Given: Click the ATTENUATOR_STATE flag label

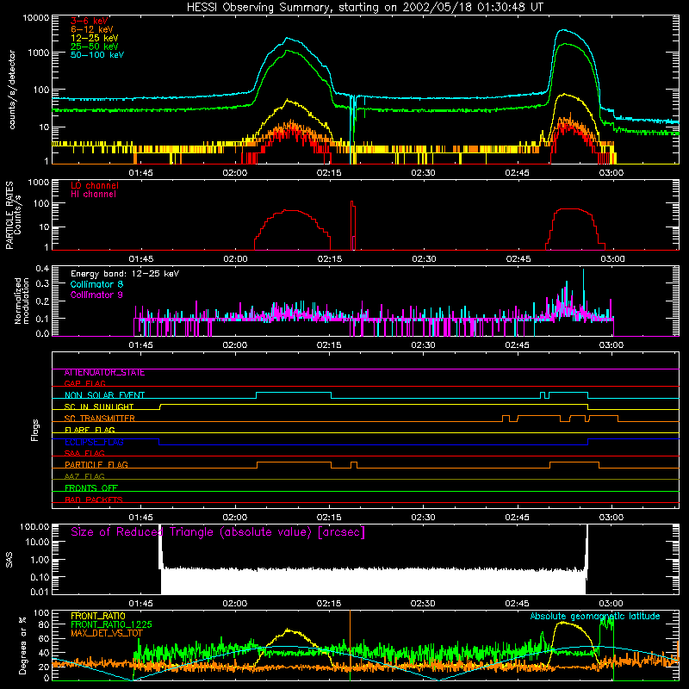Looking at the screenshot, I should [104, 373].
